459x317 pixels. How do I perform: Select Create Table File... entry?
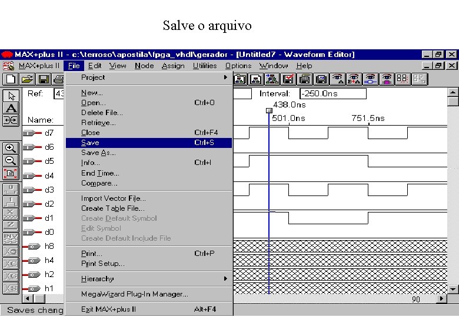click(x=149, y=208)
